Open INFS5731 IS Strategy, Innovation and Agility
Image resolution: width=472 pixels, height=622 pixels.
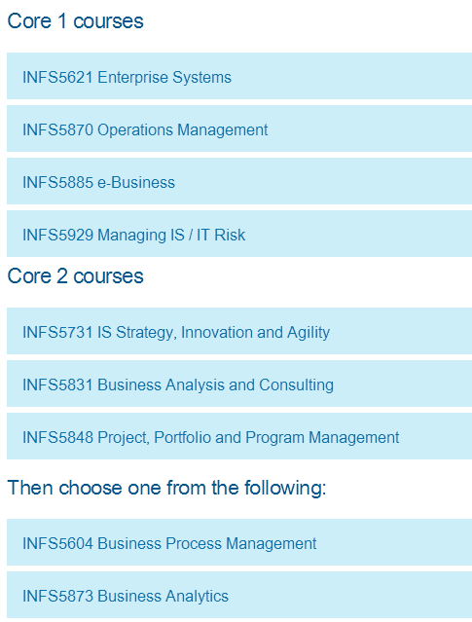point(239,331)
